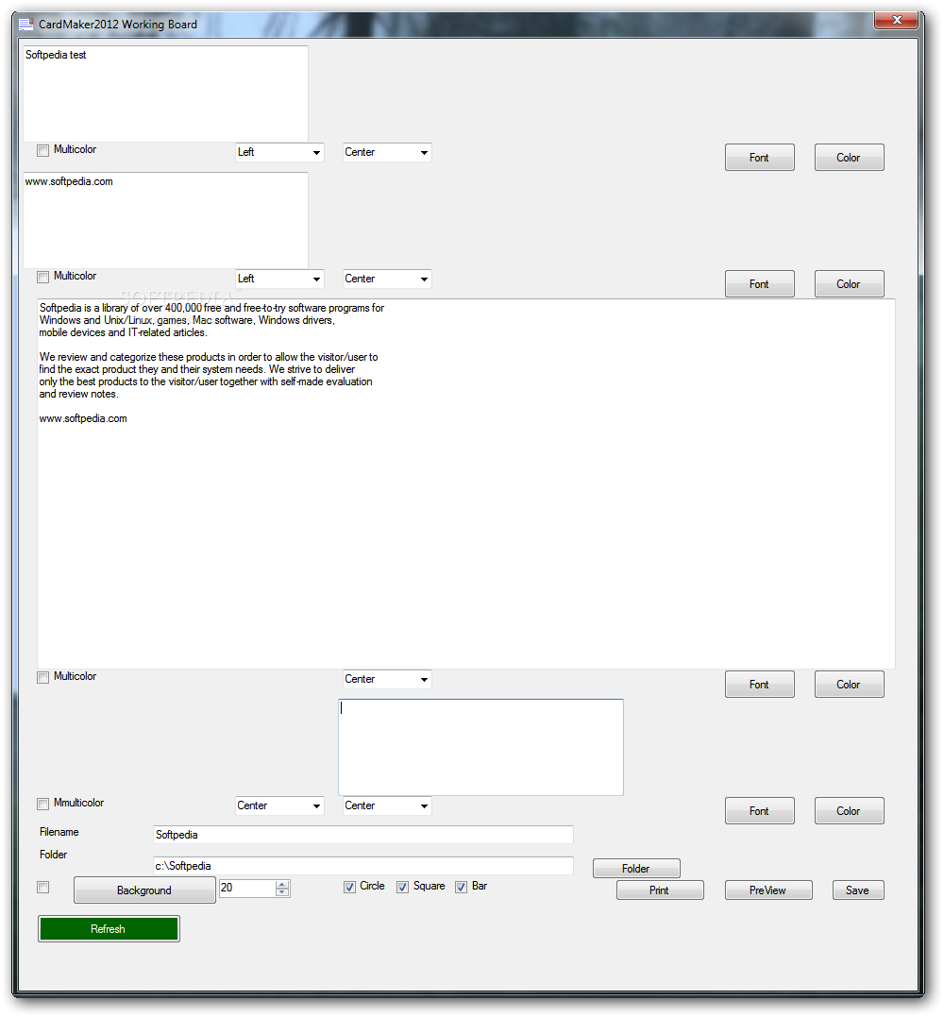The image size is (944, 1017).
Task: Click the Folder label text
Action: click(x=53, y=855)
